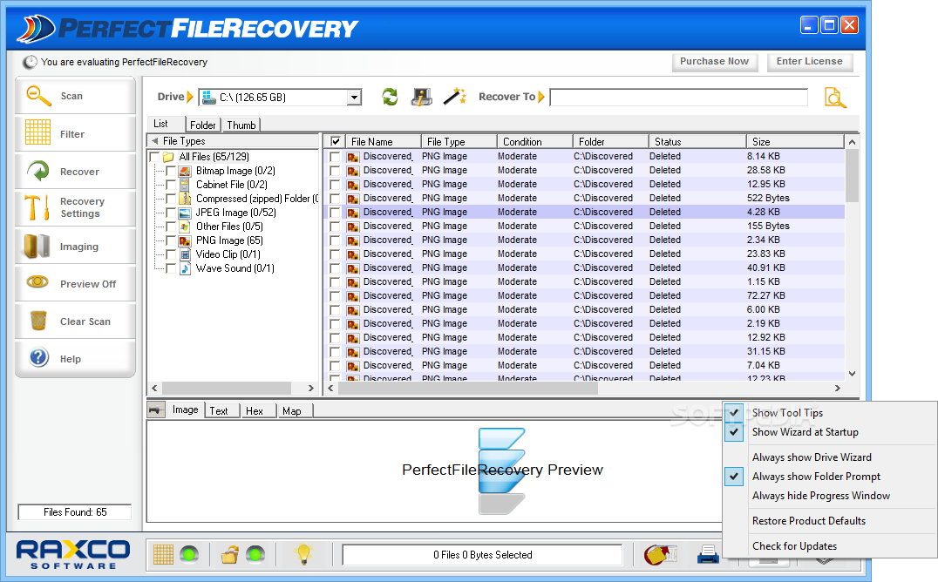This screenshot has width=938, height=582.
Task: Switch to the Folder tab
Action: (203, 125)
